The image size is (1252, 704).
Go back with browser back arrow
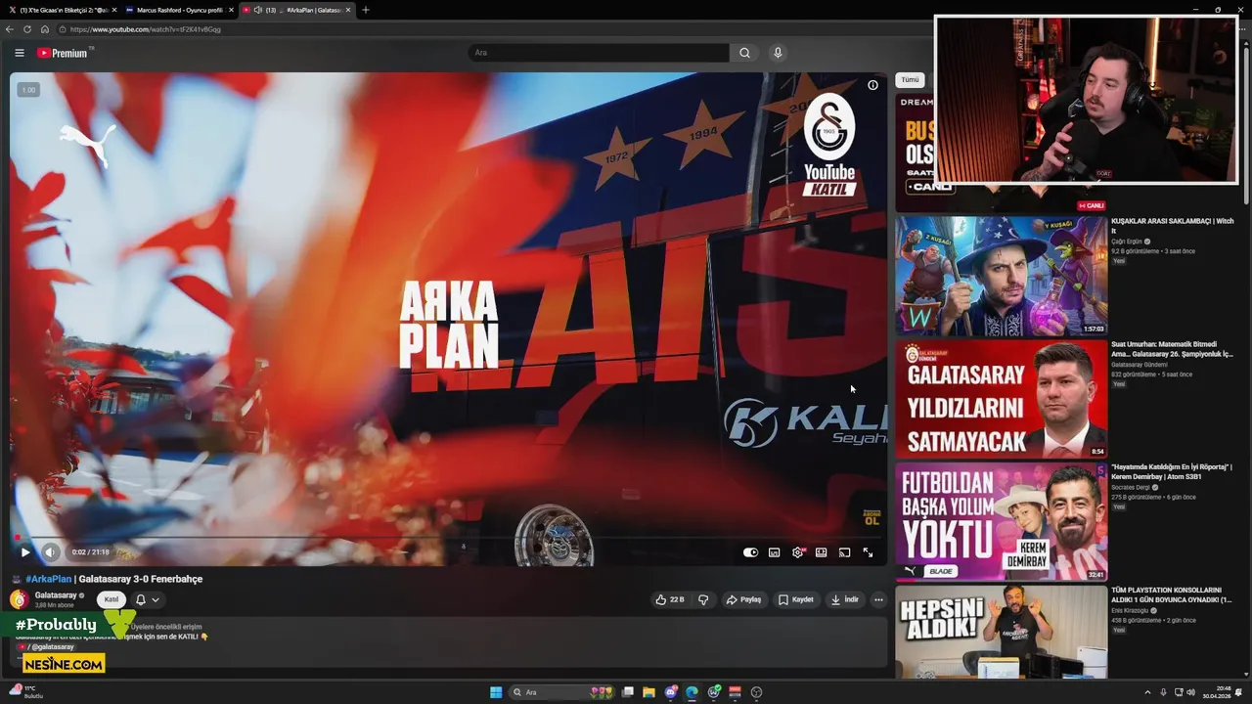click(x=10, y=29)
